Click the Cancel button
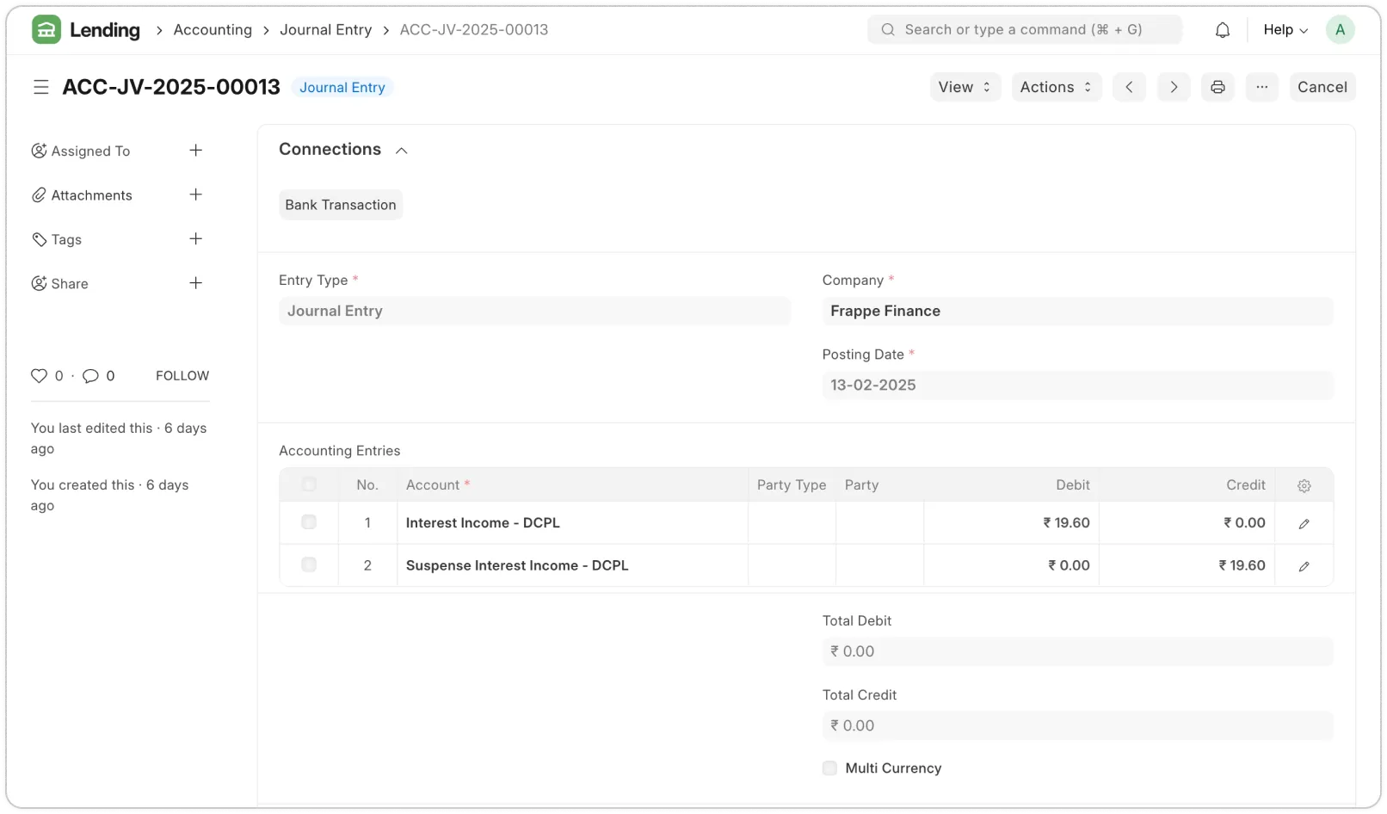The height and width of the screenshot is (814, 1387). tap(1322, 87)
